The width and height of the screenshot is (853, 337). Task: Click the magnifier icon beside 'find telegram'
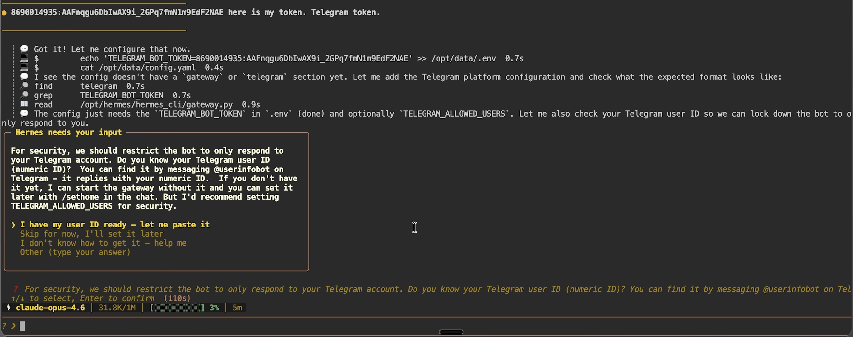(24, 86)
